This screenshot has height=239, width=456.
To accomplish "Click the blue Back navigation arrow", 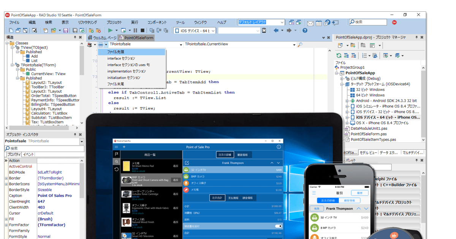I will click(x=276, y=30).
